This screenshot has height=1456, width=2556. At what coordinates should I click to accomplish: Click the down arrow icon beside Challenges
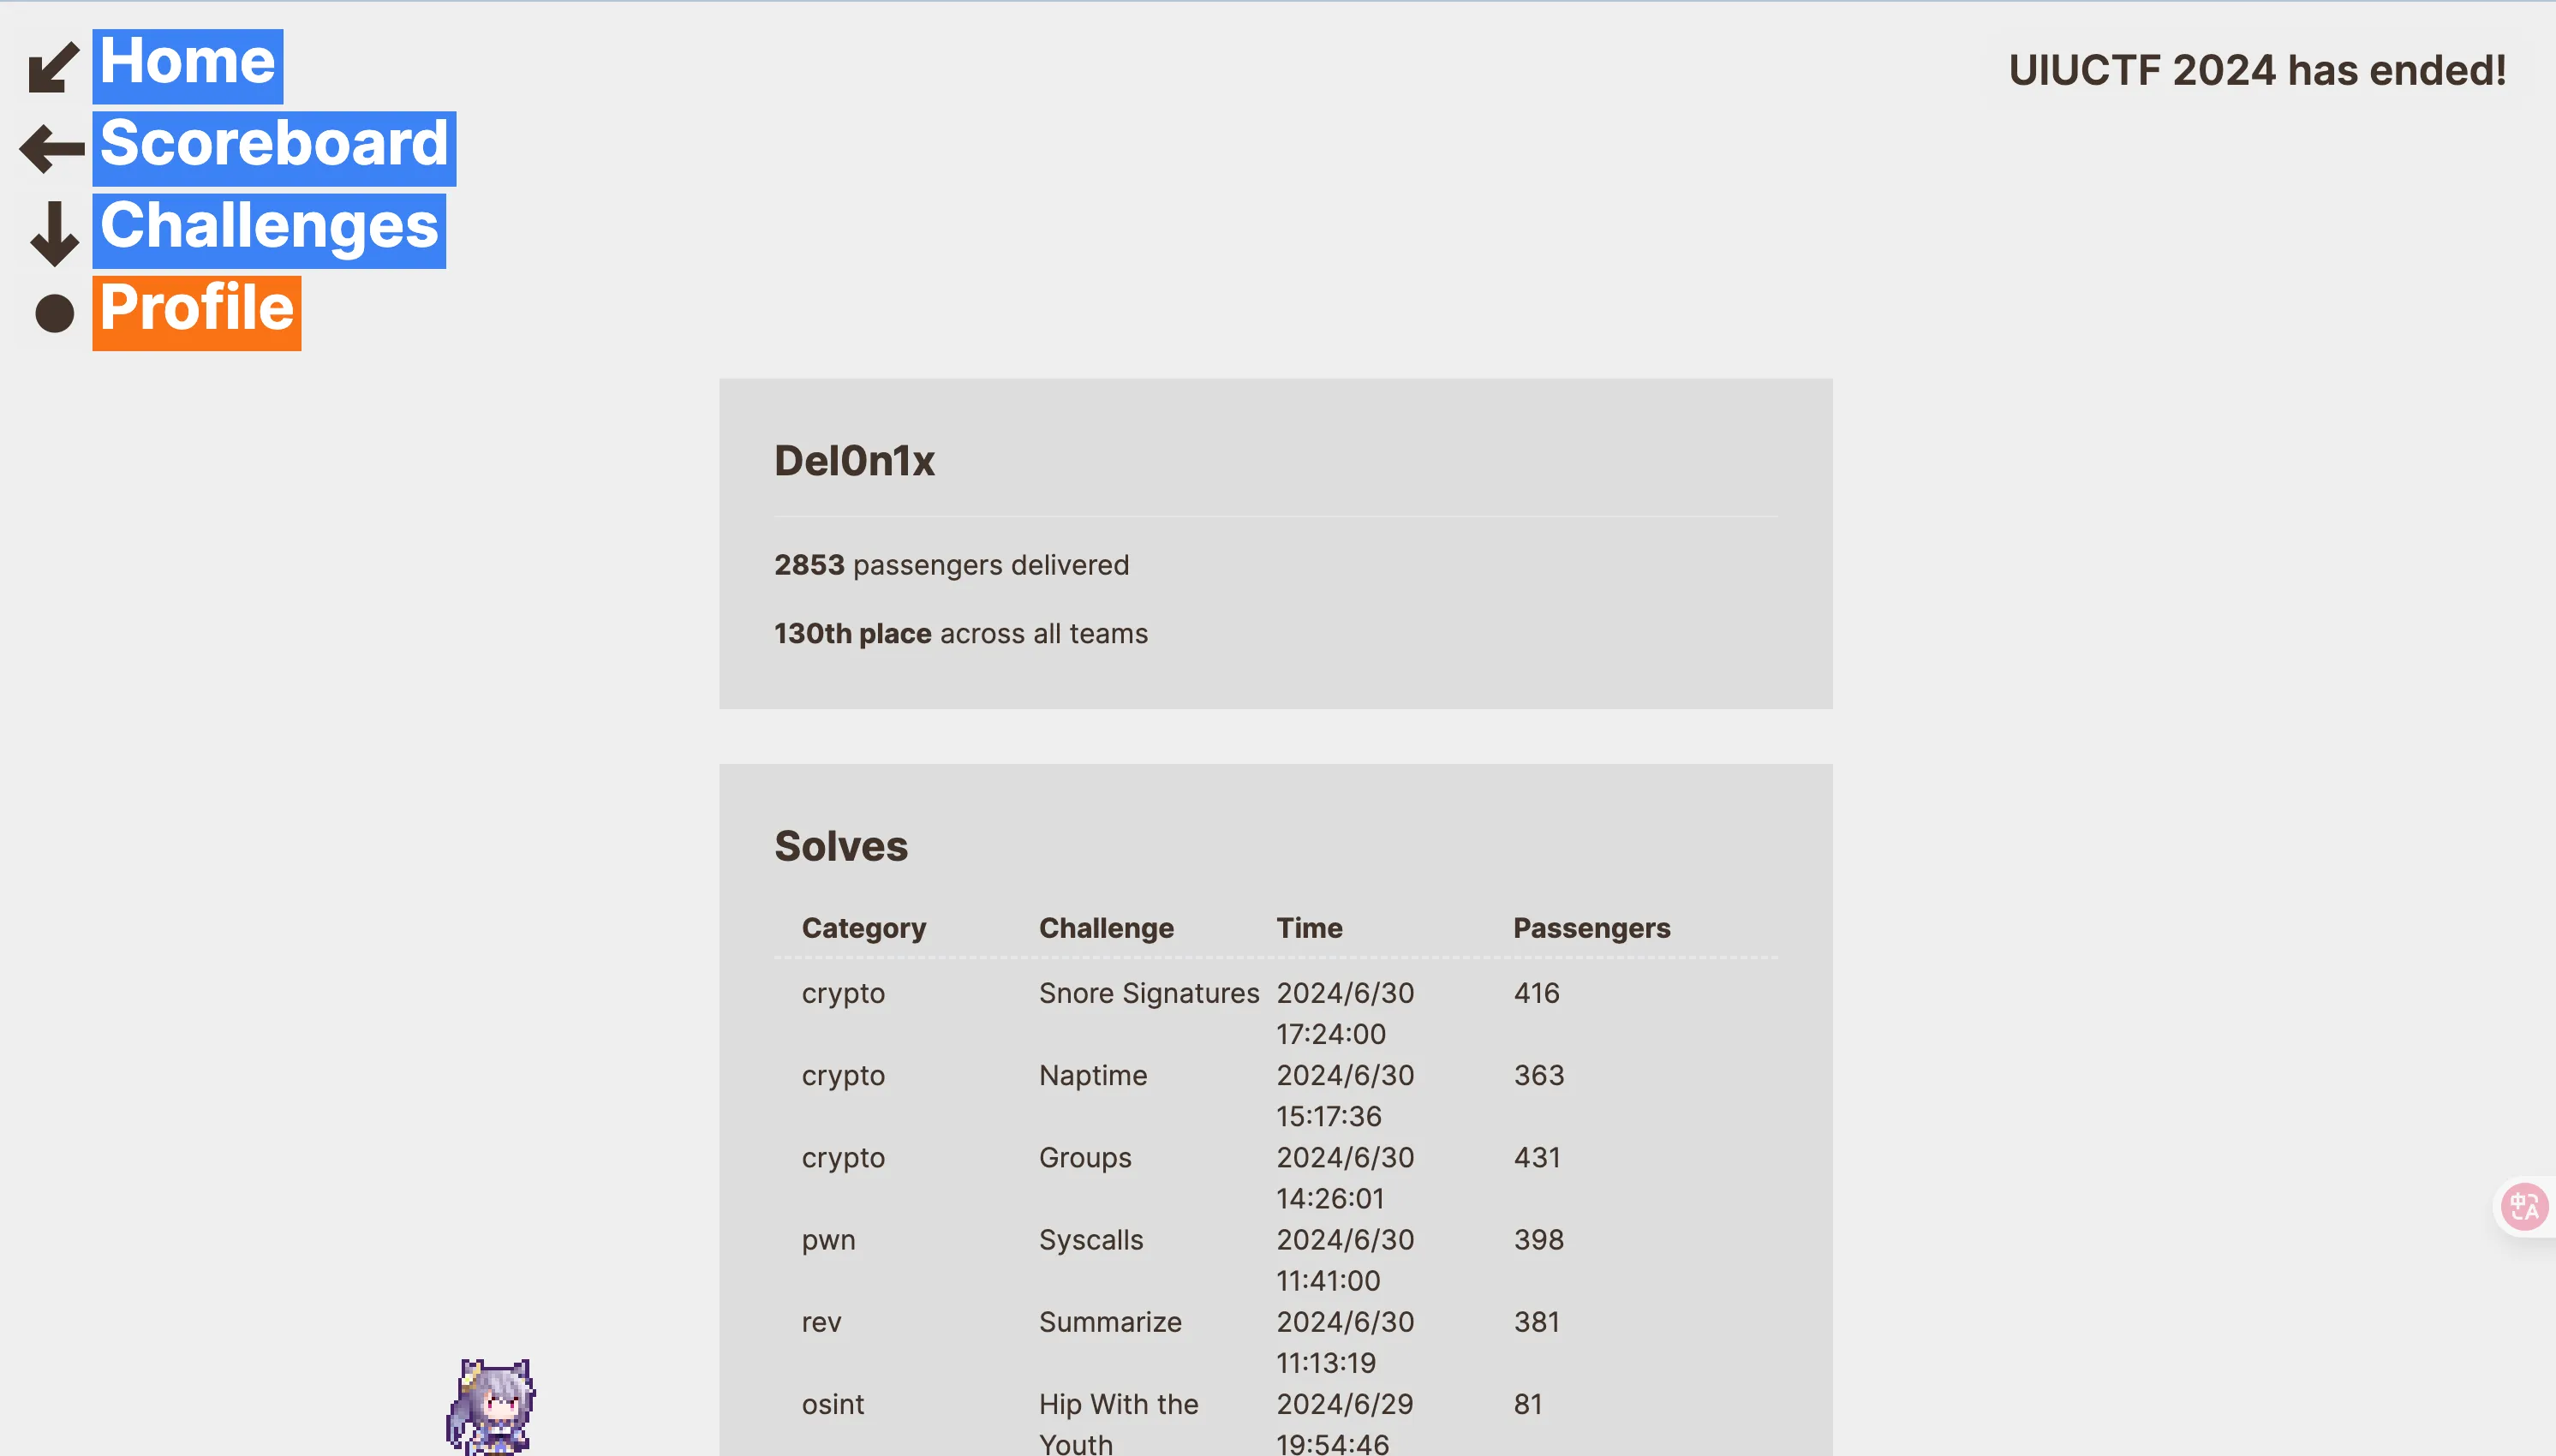(x=54, y=233)
